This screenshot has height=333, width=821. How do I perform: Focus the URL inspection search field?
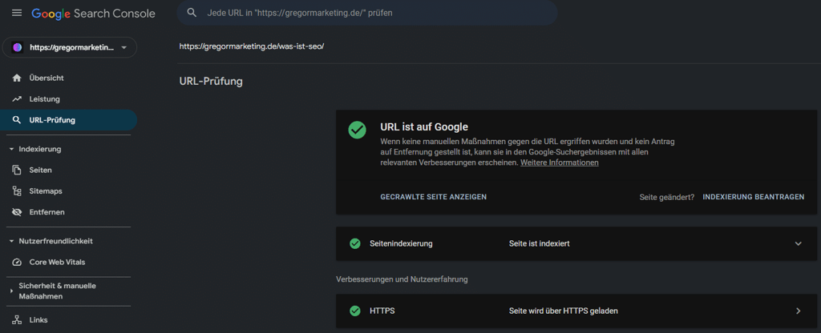[367, 13]
